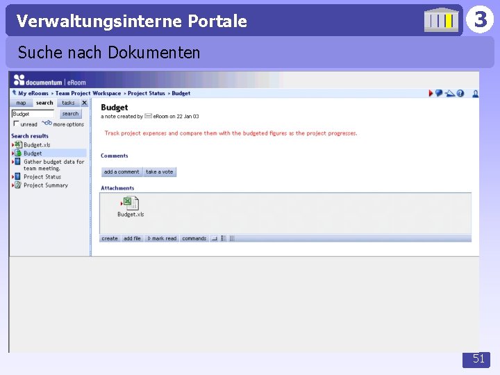Open the Budget.xls attachment icon
The width and height of the screenshot is (500, 375).
131,203
